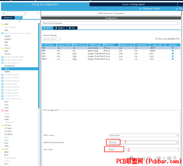Click the download icon beside I-CUBE-wolfMQTT

tap(2, 87)
